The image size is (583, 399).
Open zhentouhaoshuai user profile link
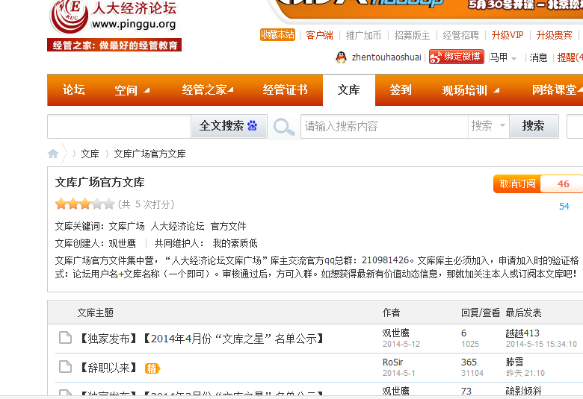386,57
